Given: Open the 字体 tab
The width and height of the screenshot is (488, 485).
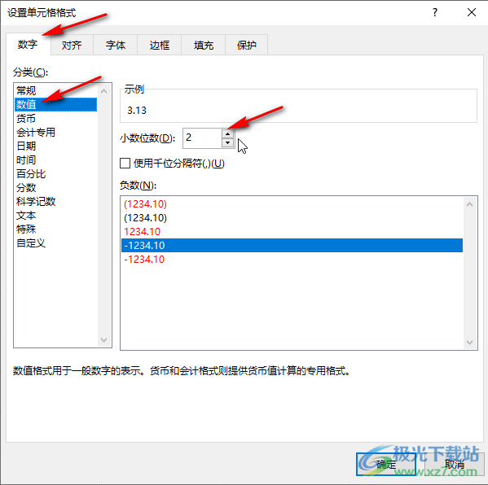Looking at the screenshot, I should (116, 46).
